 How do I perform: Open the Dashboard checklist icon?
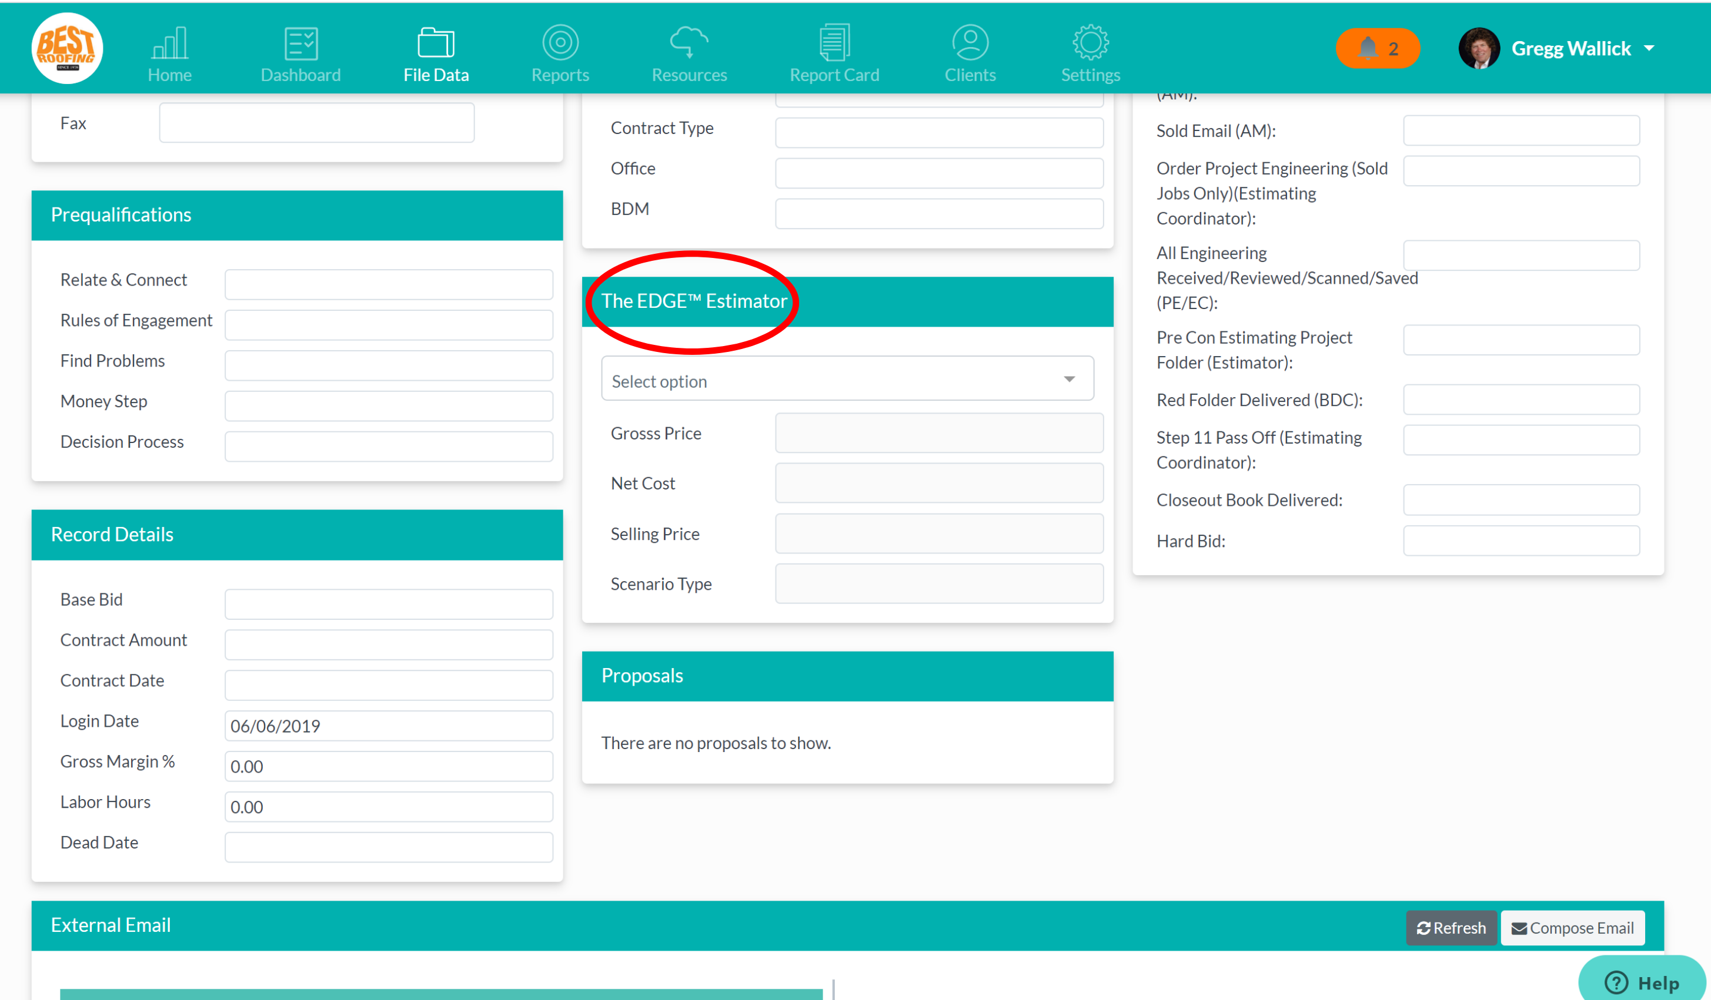[301, 43]
